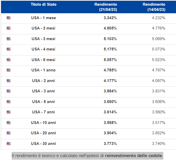
Task: Click the US flag beside USA - 6 mesi
Action: pos(9,60)
